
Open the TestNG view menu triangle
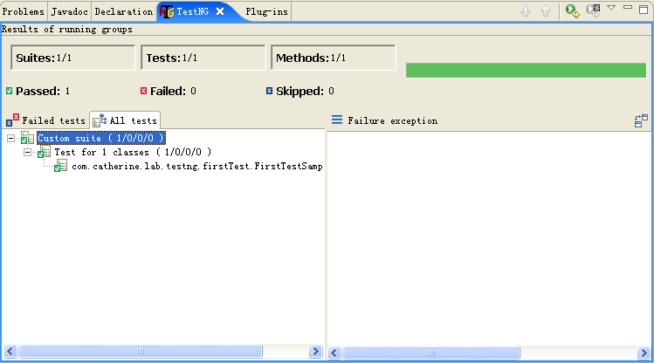pos(611,8)
